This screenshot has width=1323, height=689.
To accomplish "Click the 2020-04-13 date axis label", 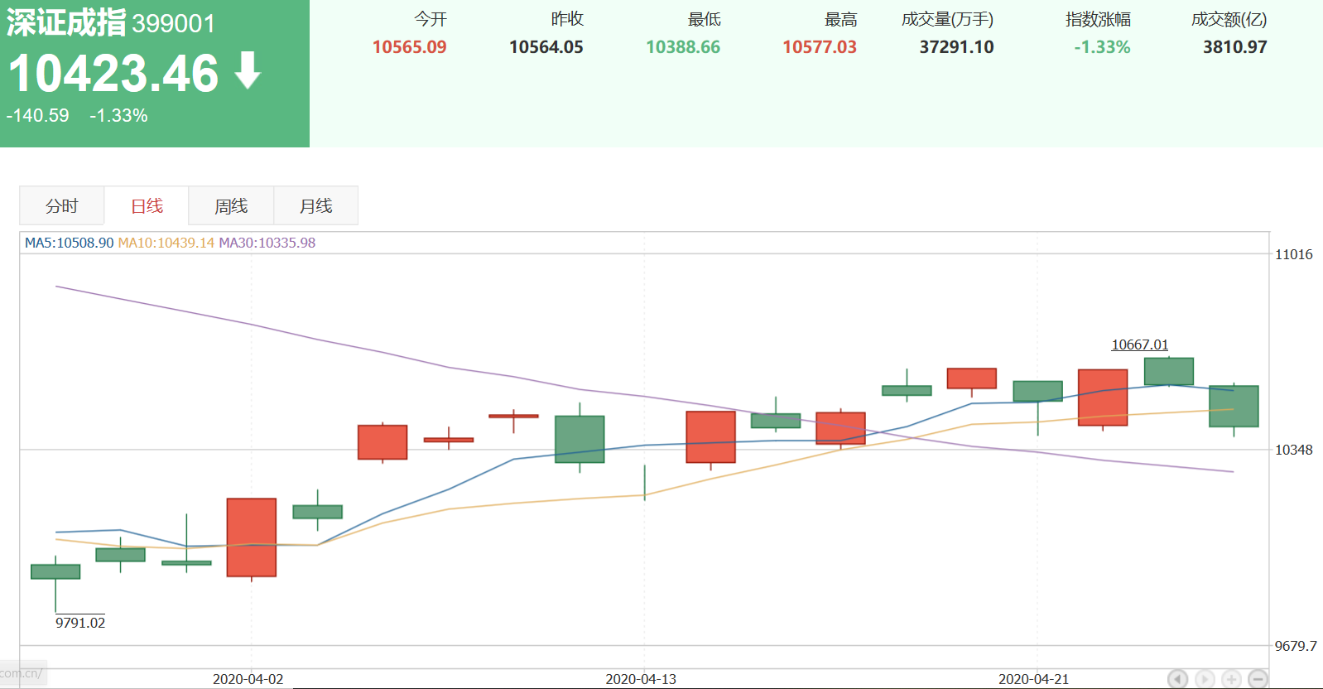I will click(640, 679).
